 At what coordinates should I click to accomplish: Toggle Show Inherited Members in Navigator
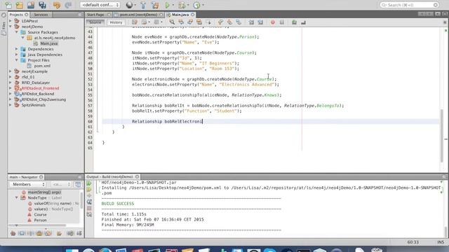[x=13, y=233]
